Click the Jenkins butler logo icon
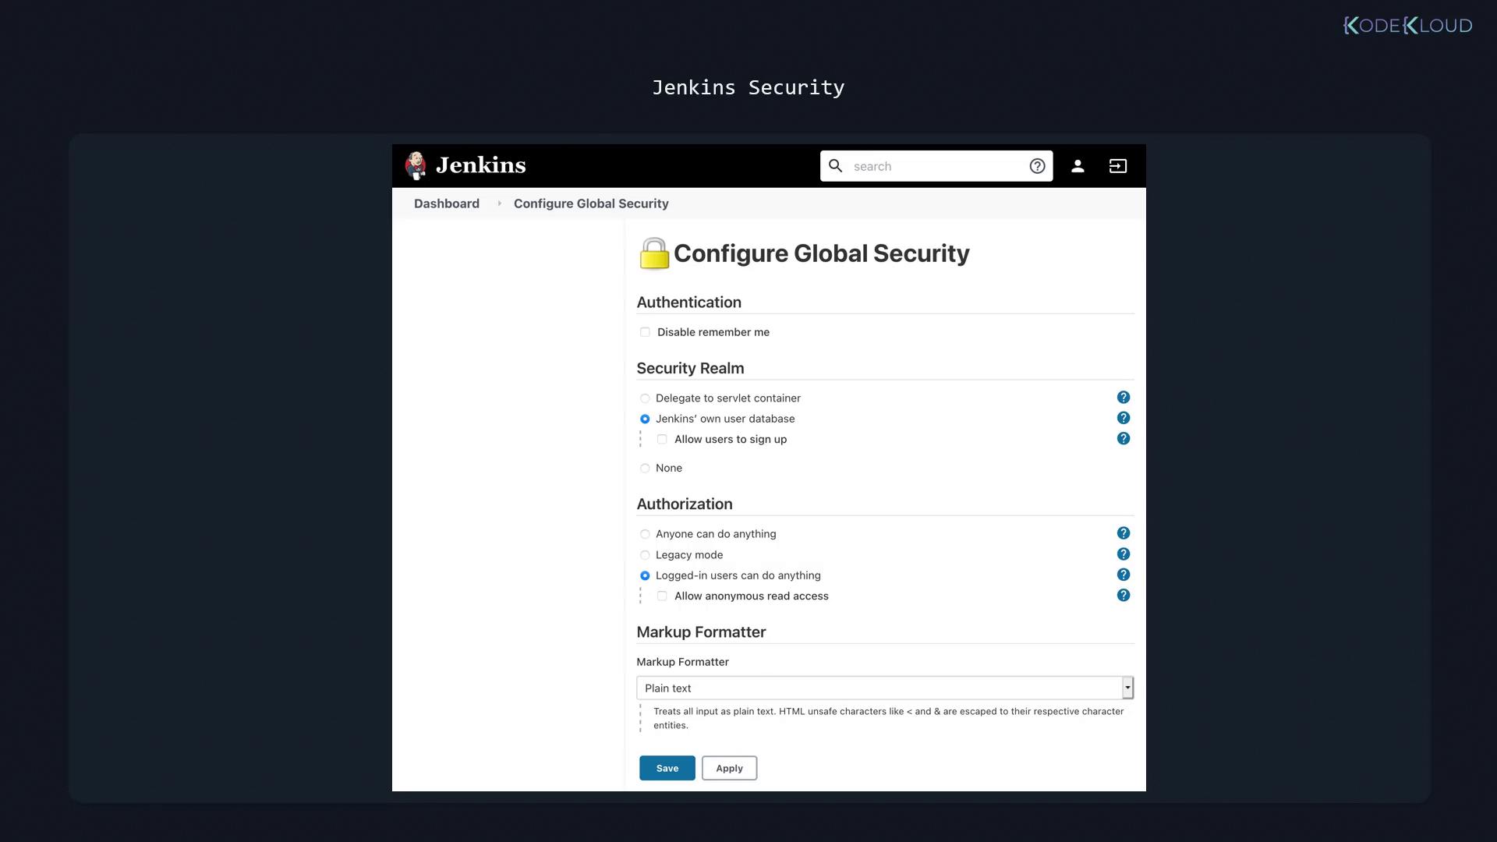This screenshot has height=842, width=1497. (x=416, y=165)
